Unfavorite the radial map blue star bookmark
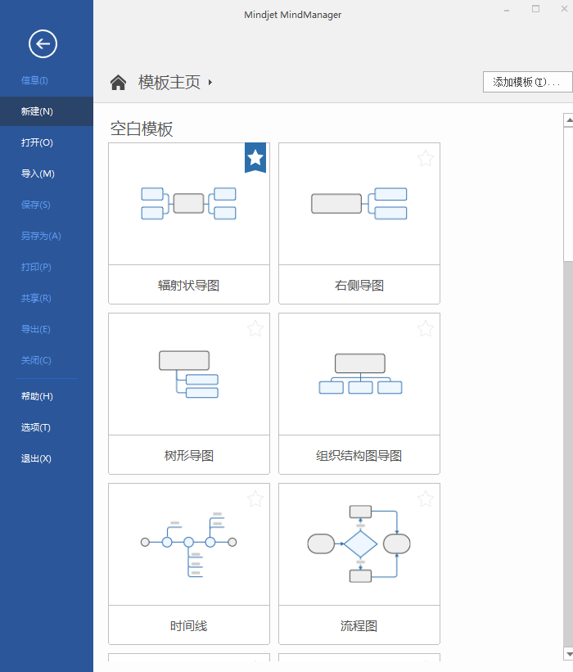573x672 pixels. click(255, 158)
